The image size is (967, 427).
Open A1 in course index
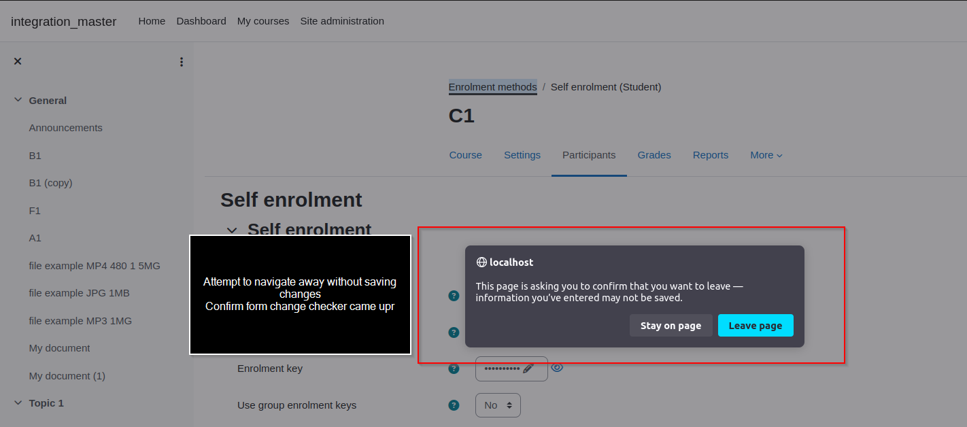point(35,238)
